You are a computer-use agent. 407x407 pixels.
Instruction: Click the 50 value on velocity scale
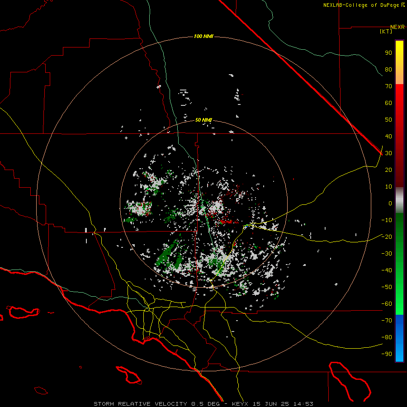pyautogui.click(x=388, y=120)
